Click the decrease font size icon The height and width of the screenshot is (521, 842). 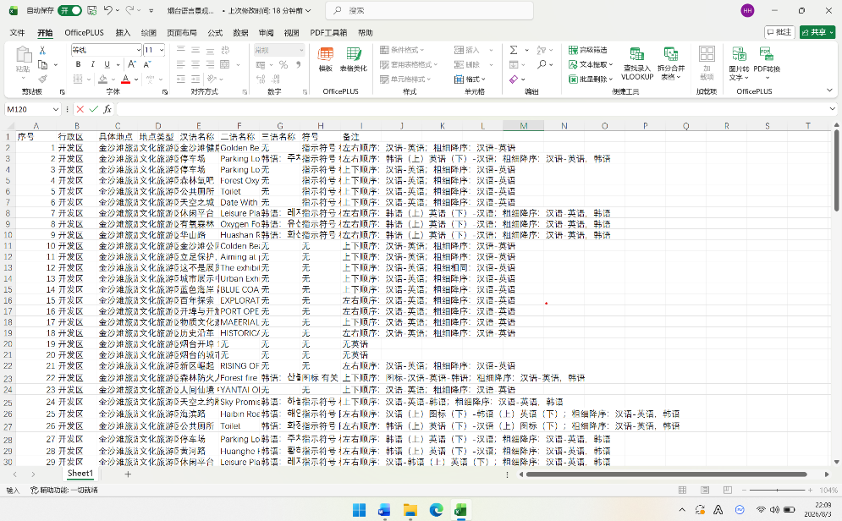coord(147,64)
